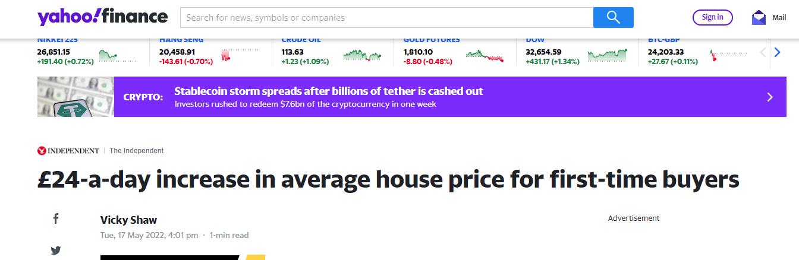Open the Dow index quote
The width and height of the screenshot is (799, 260).
tap(535, 40)
